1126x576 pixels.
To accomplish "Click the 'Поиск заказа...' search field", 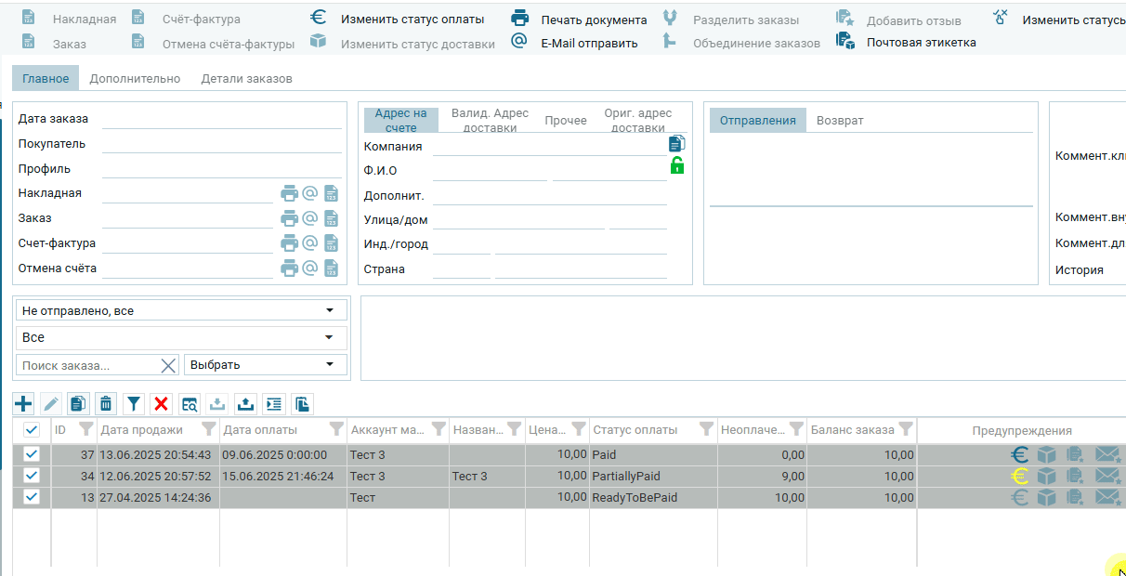I will click(x=88, y=365).
